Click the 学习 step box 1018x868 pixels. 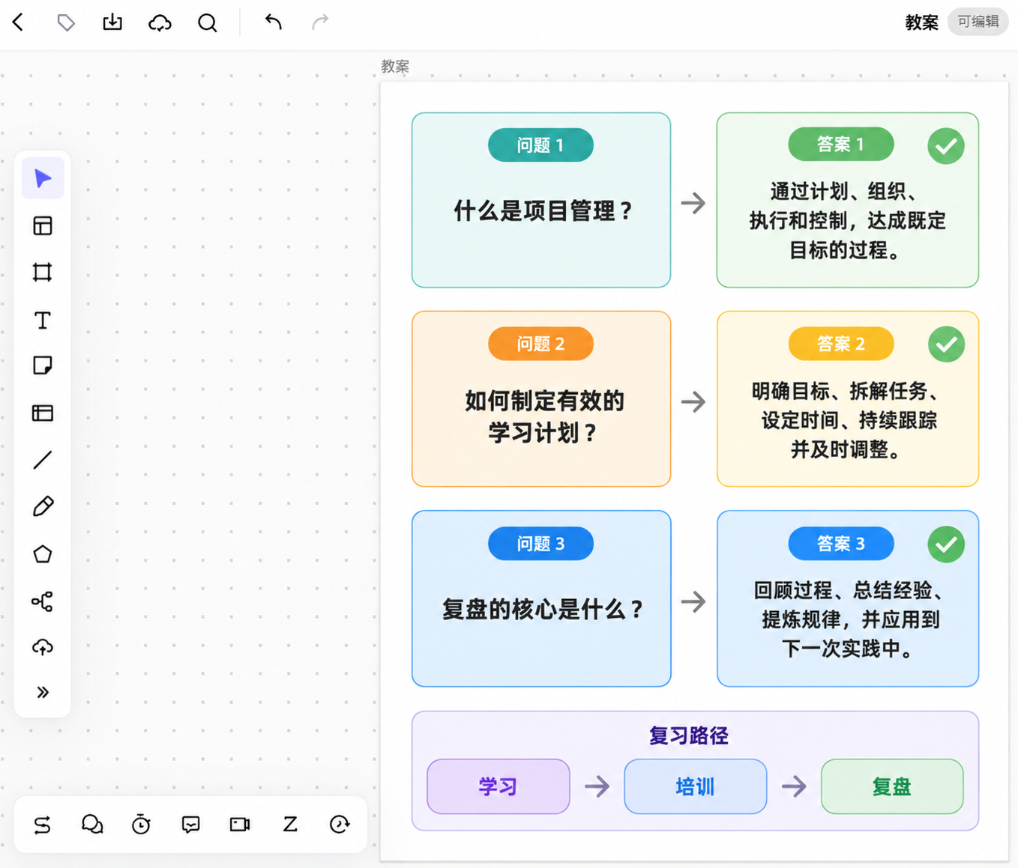click(x=499, y=786)
